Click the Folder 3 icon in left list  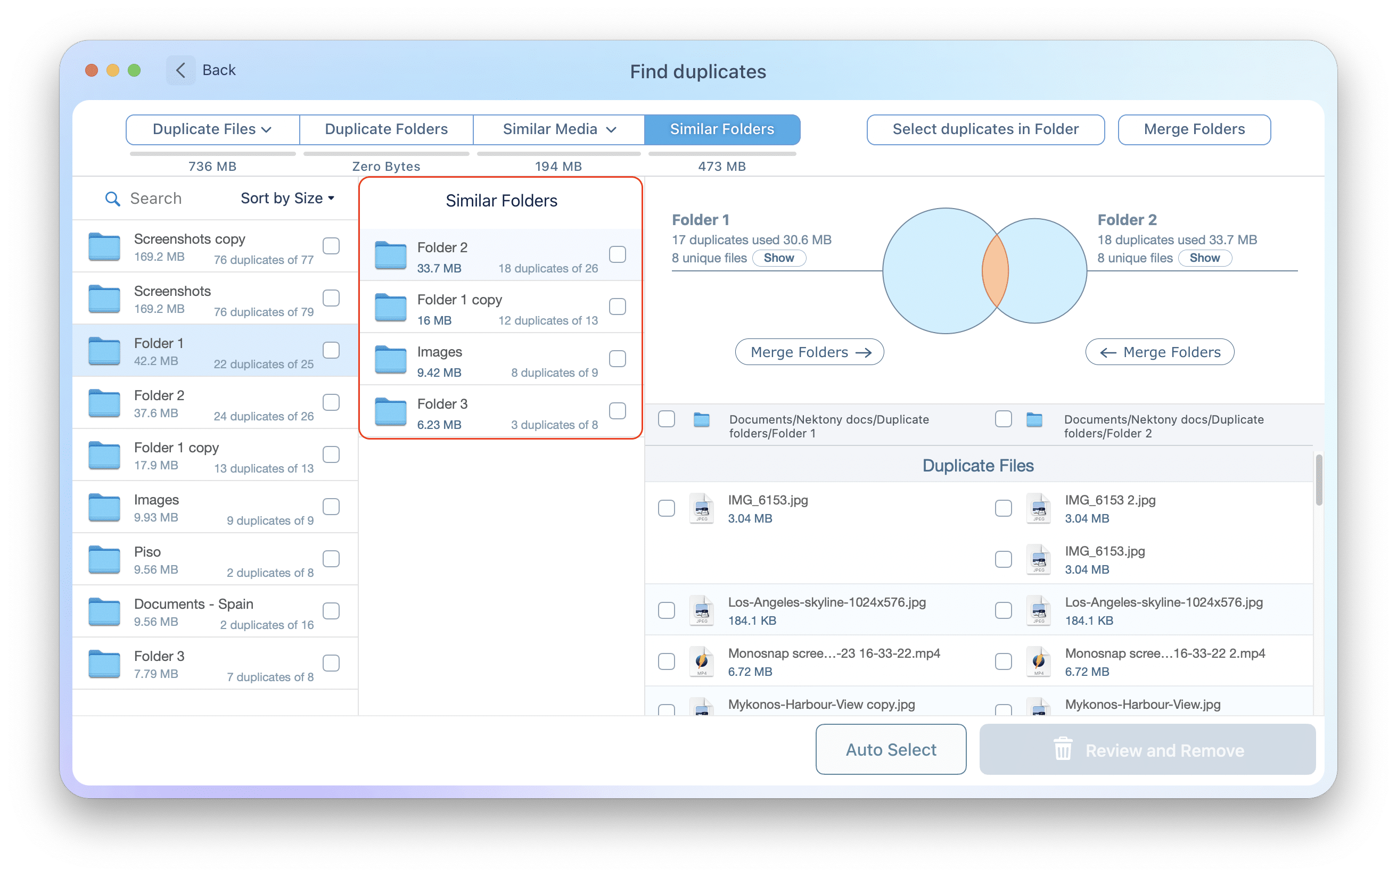coord(104,664)
